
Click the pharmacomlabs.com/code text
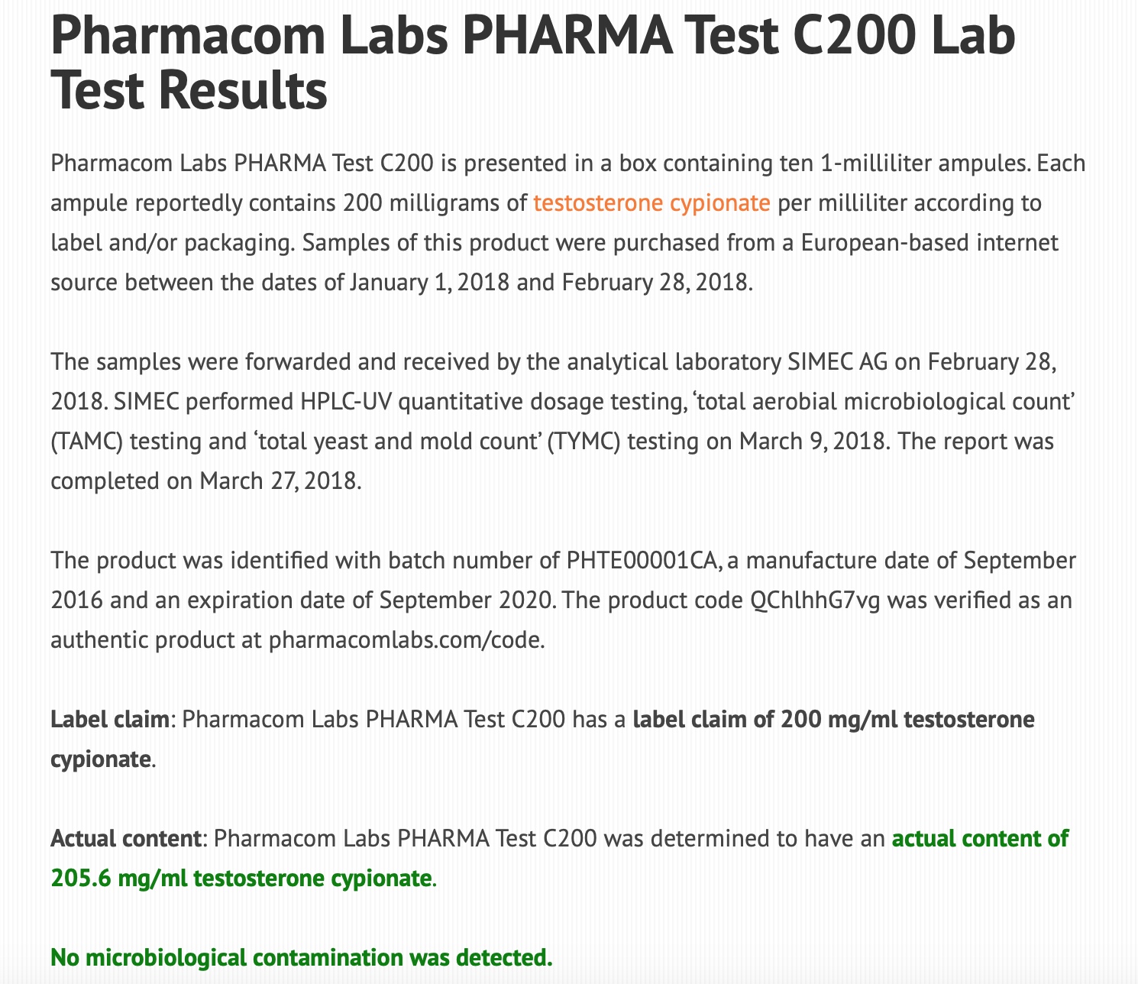(x=406, y=639)
